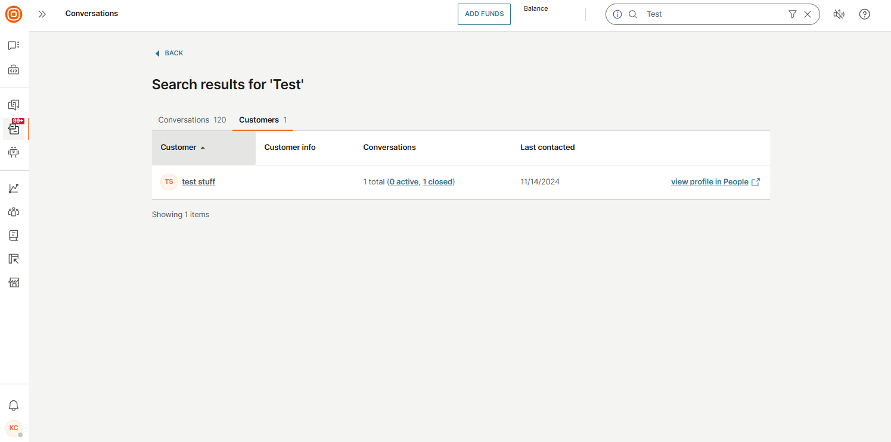Clear search with the X icon

808,14
